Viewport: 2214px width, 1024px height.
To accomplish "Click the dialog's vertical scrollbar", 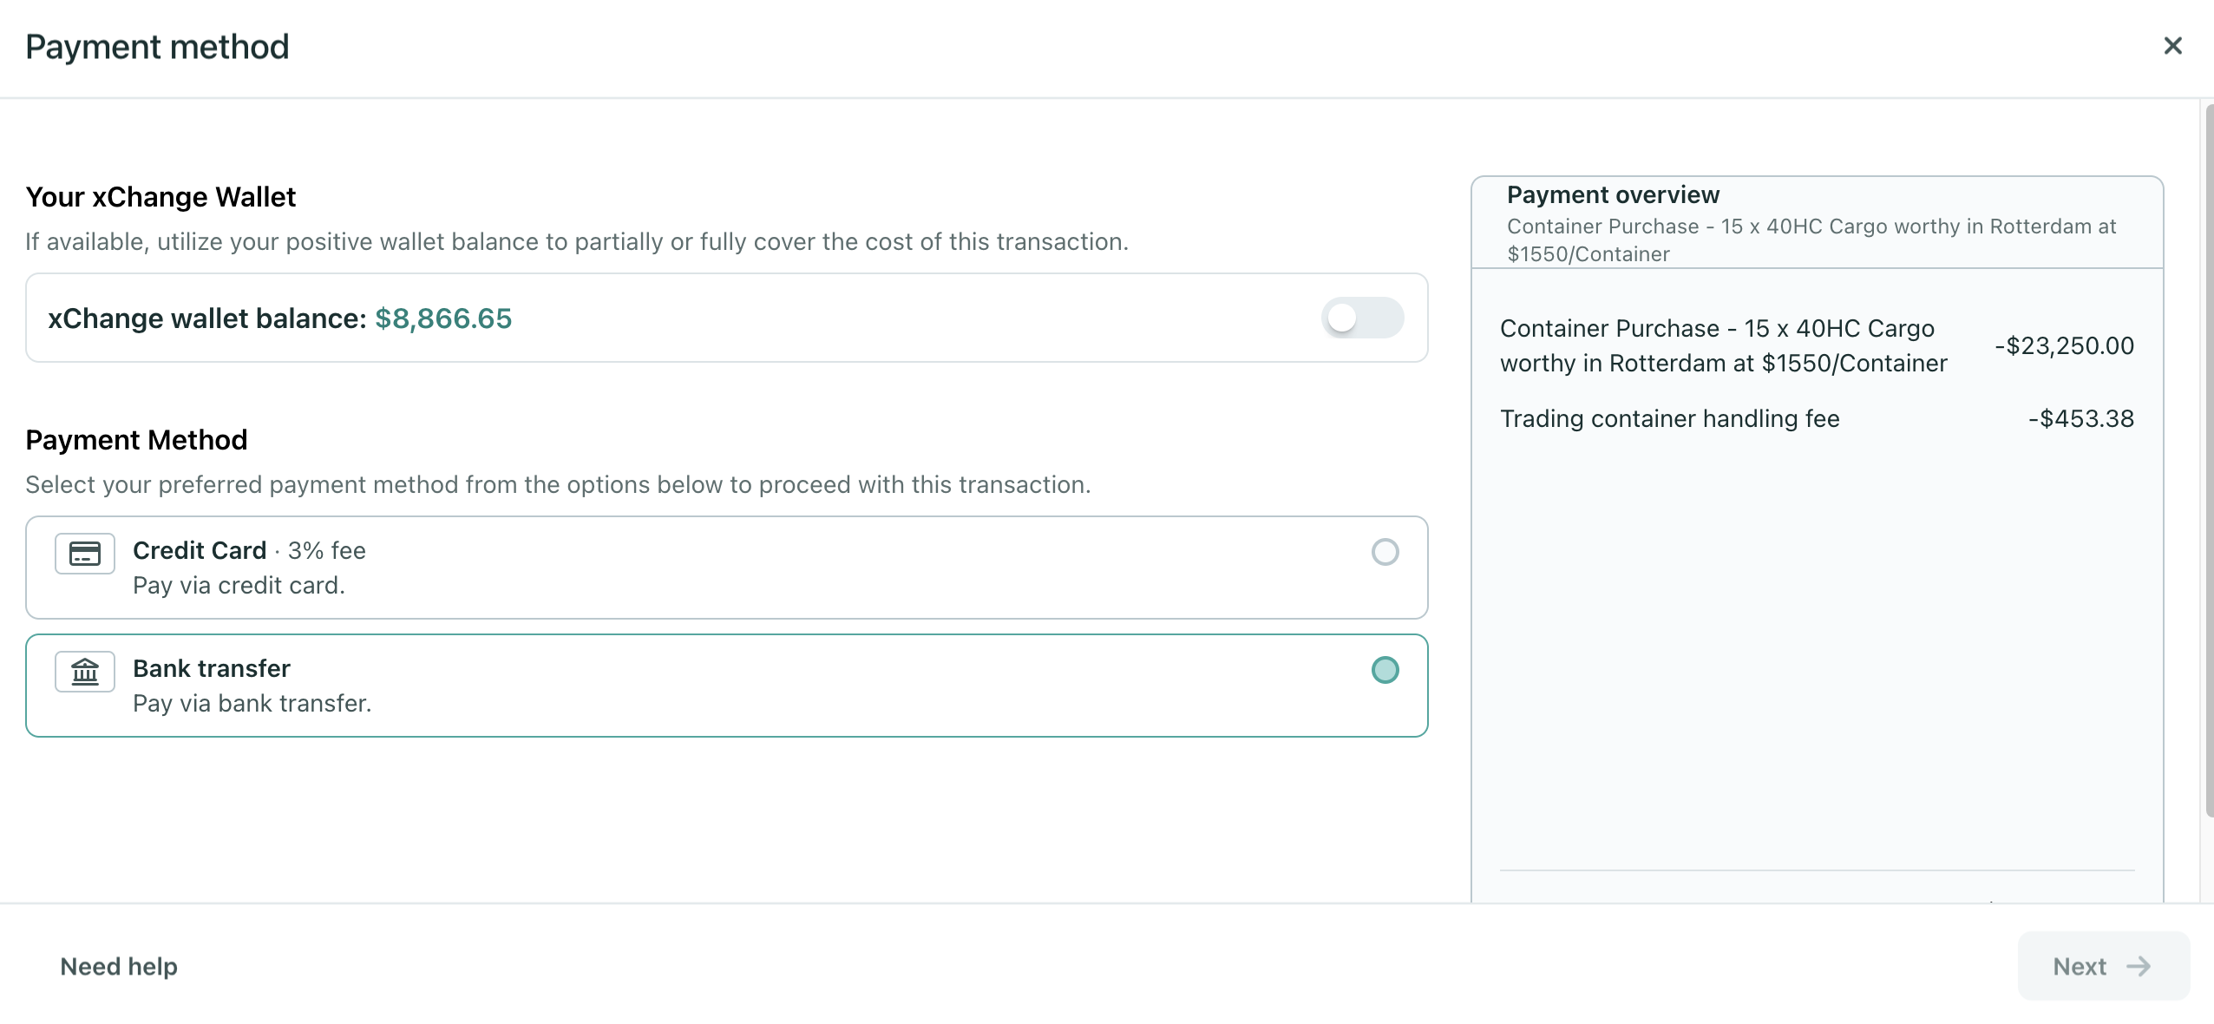I will pyautogui.click(x=2209, y=460).
